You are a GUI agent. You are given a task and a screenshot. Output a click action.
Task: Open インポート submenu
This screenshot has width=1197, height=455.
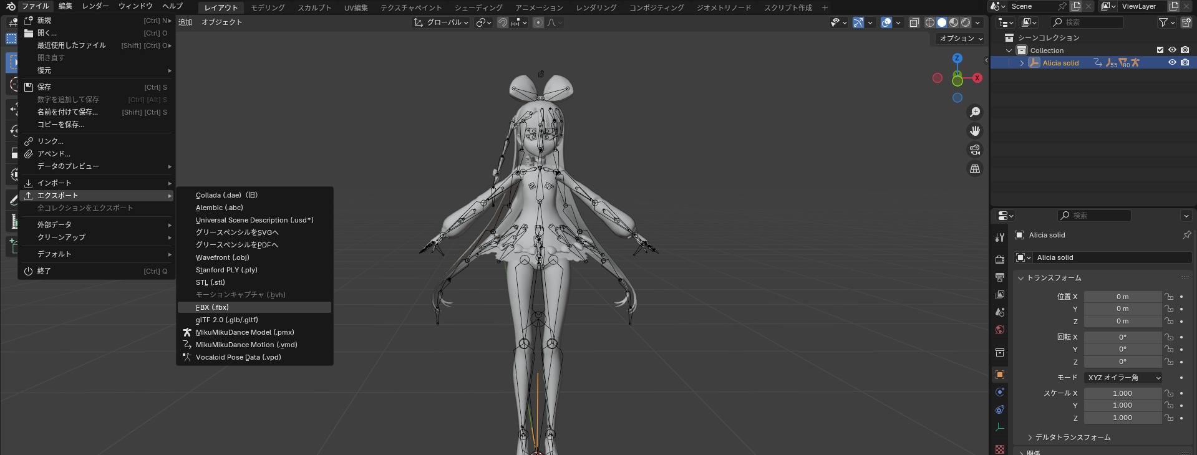click(97, 183)
